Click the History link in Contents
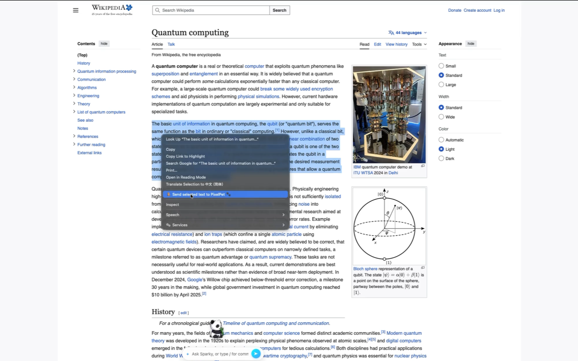 click(x=84, y=63)
